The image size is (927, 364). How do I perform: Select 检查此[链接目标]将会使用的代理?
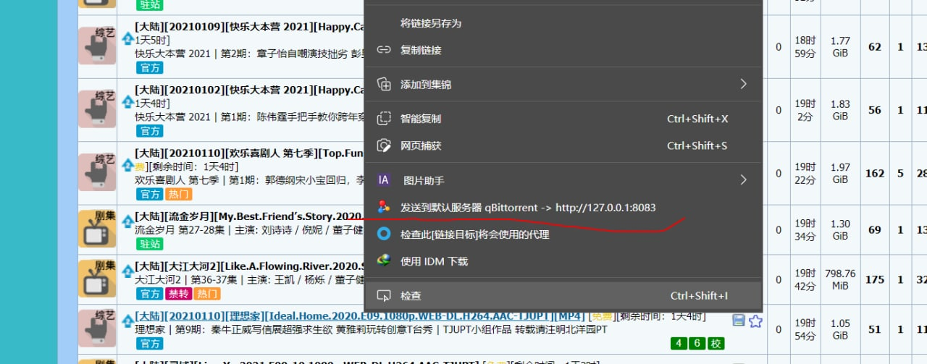[x=563, y=234]
